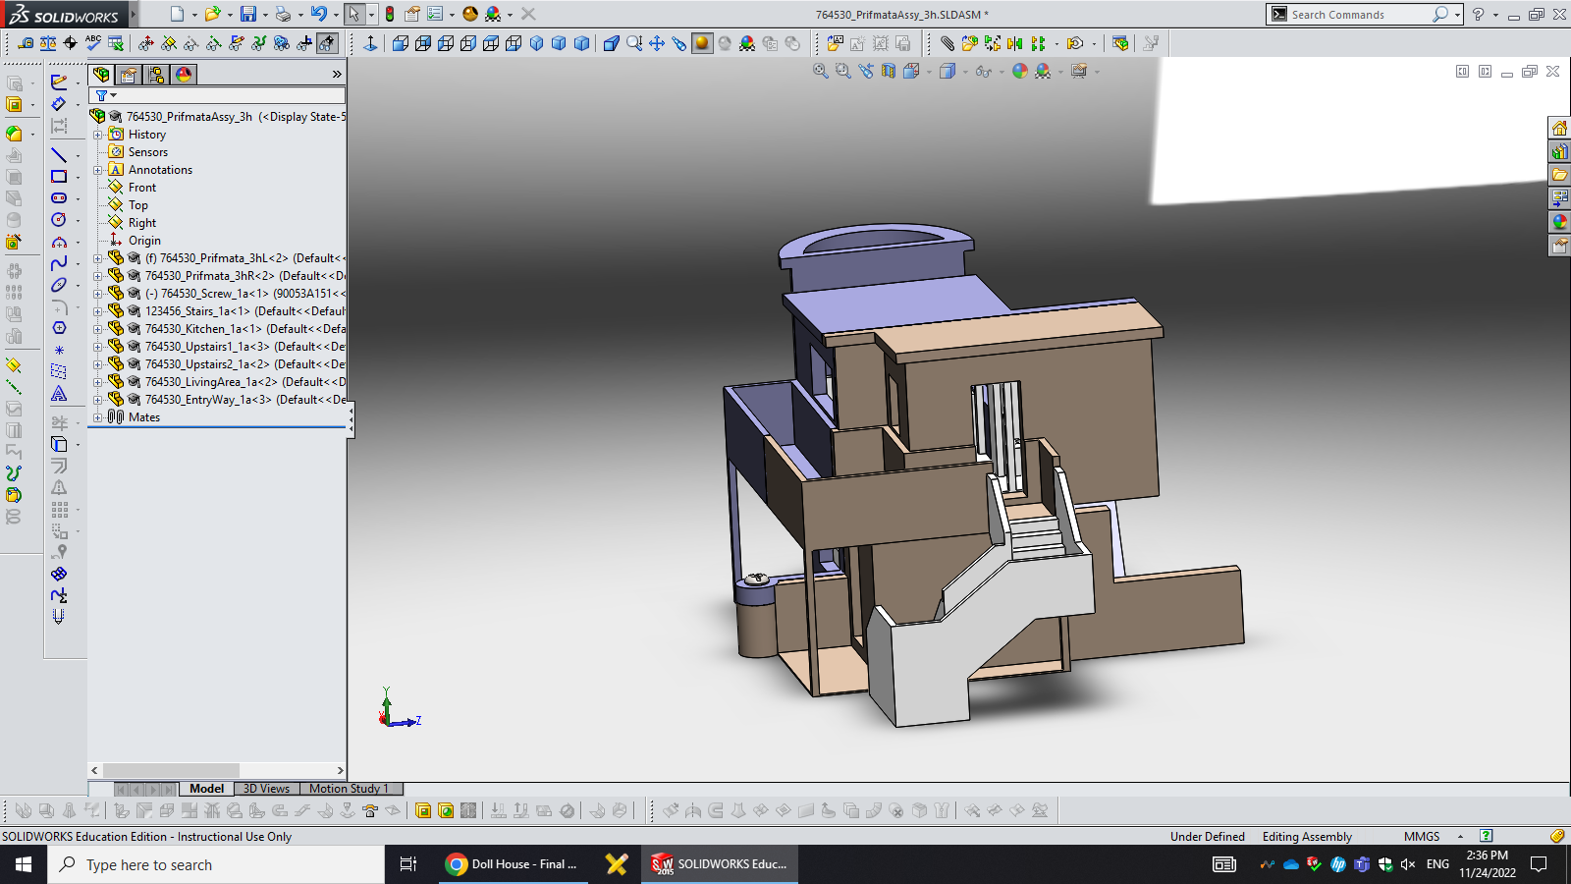
Task: Select the Line sketch tool
Action: click(x=59, y=155)
